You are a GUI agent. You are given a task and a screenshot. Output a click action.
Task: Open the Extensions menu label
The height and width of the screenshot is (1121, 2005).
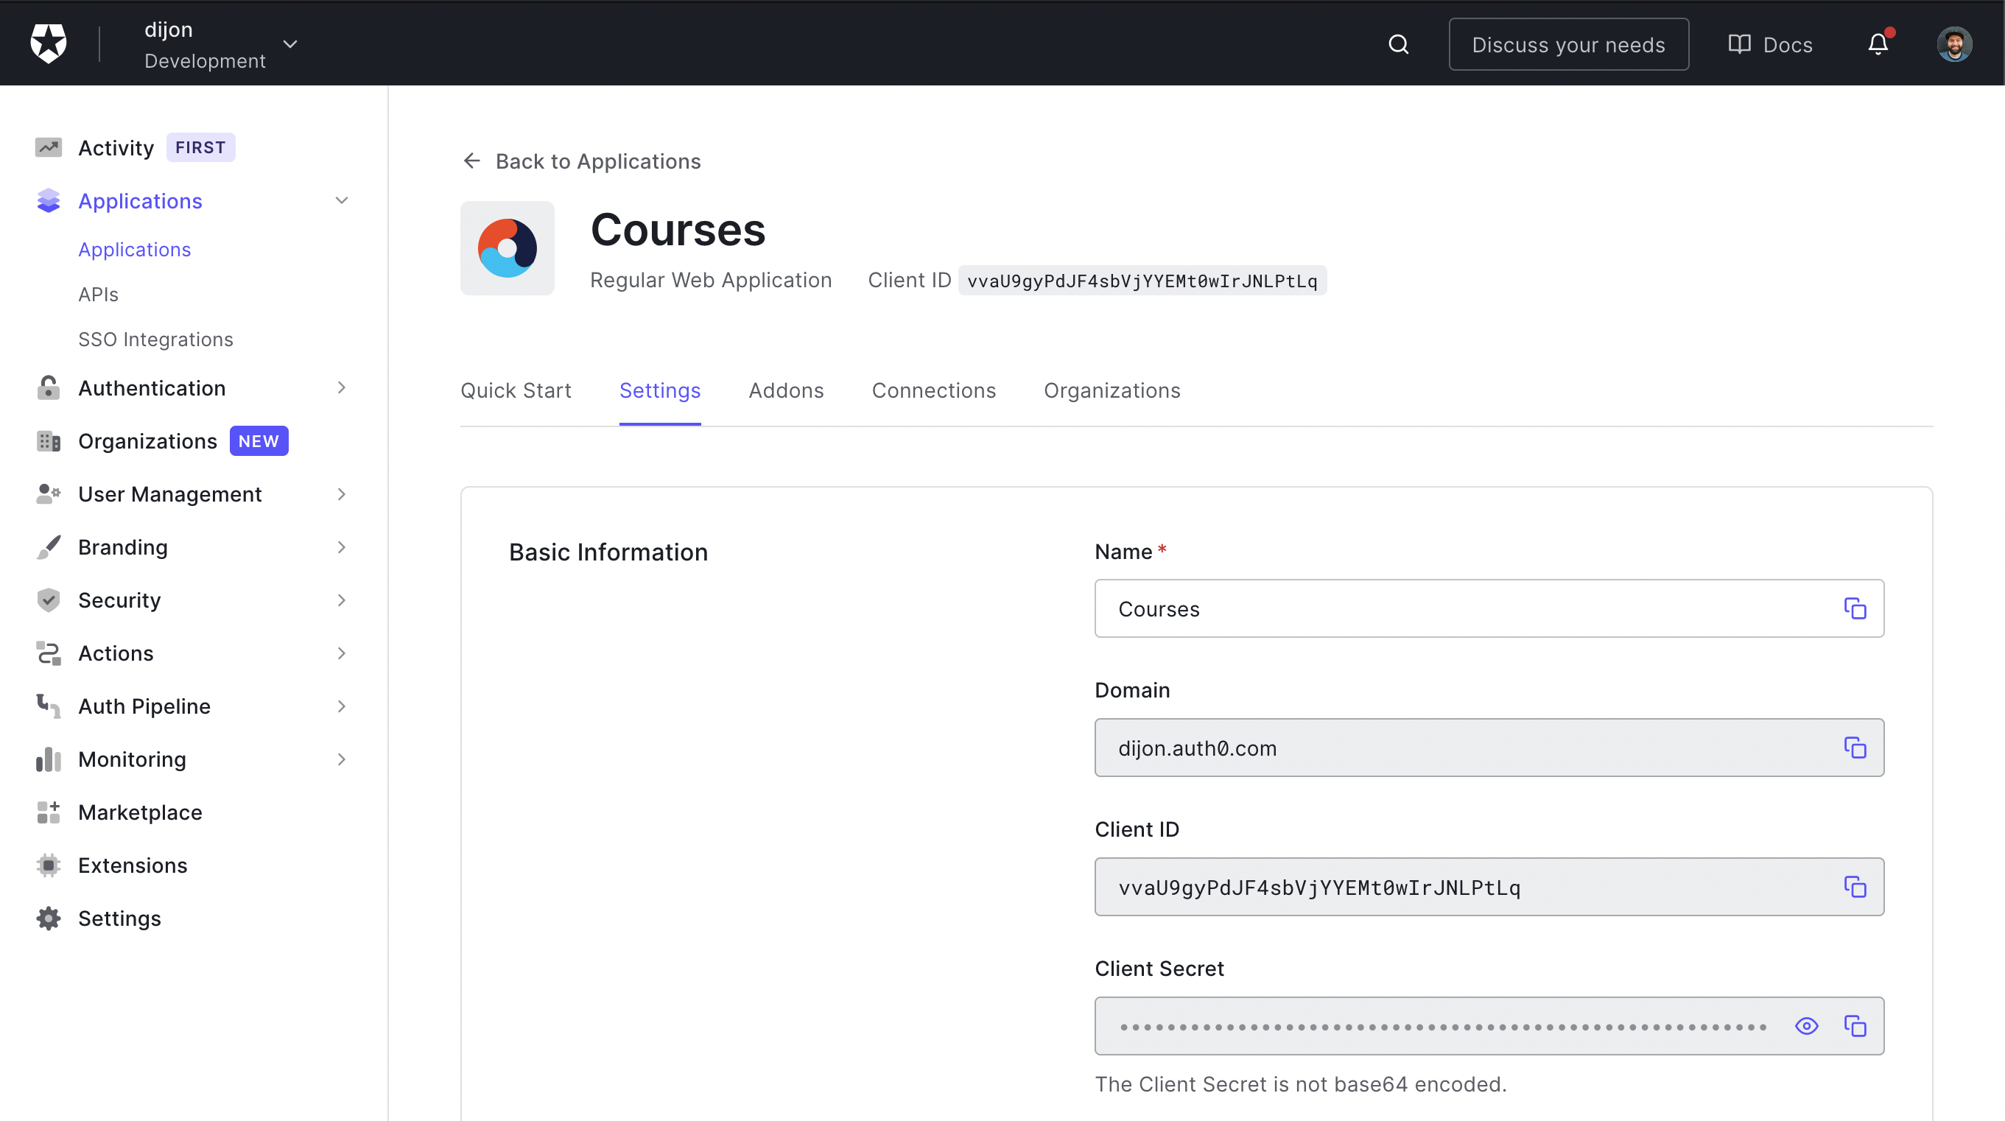(133, 865)
